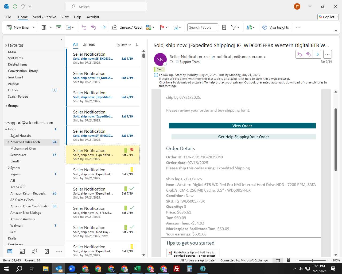The image size is (342, 274).
Task: Click Forward in reading pane header
Action: coord(317,54)
